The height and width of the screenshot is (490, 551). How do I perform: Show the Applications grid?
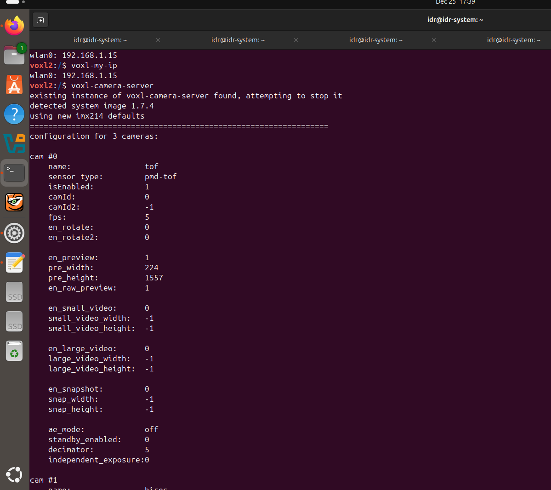point(14,474)
